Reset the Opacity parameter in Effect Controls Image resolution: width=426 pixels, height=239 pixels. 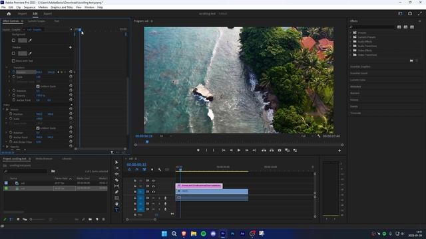pos(71,96)
